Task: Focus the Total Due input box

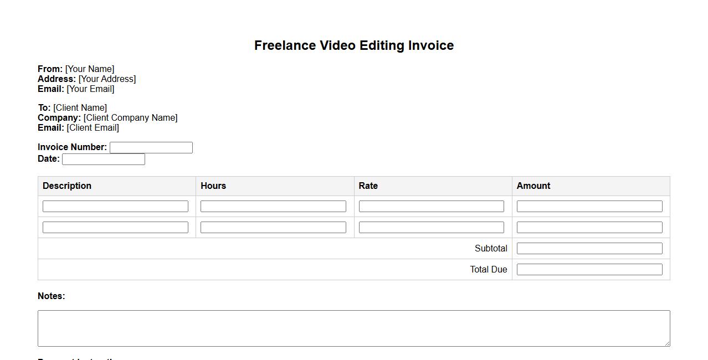Action: pyautogui.click(x=589, y=270)
